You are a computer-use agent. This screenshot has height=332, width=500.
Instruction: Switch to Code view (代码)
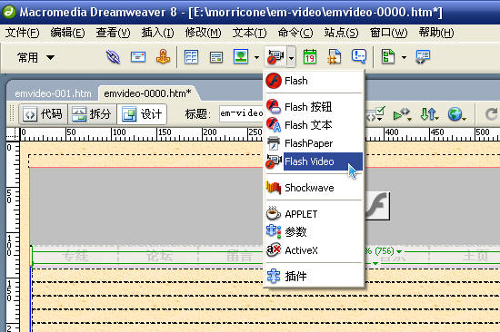[x=44, y=114]
